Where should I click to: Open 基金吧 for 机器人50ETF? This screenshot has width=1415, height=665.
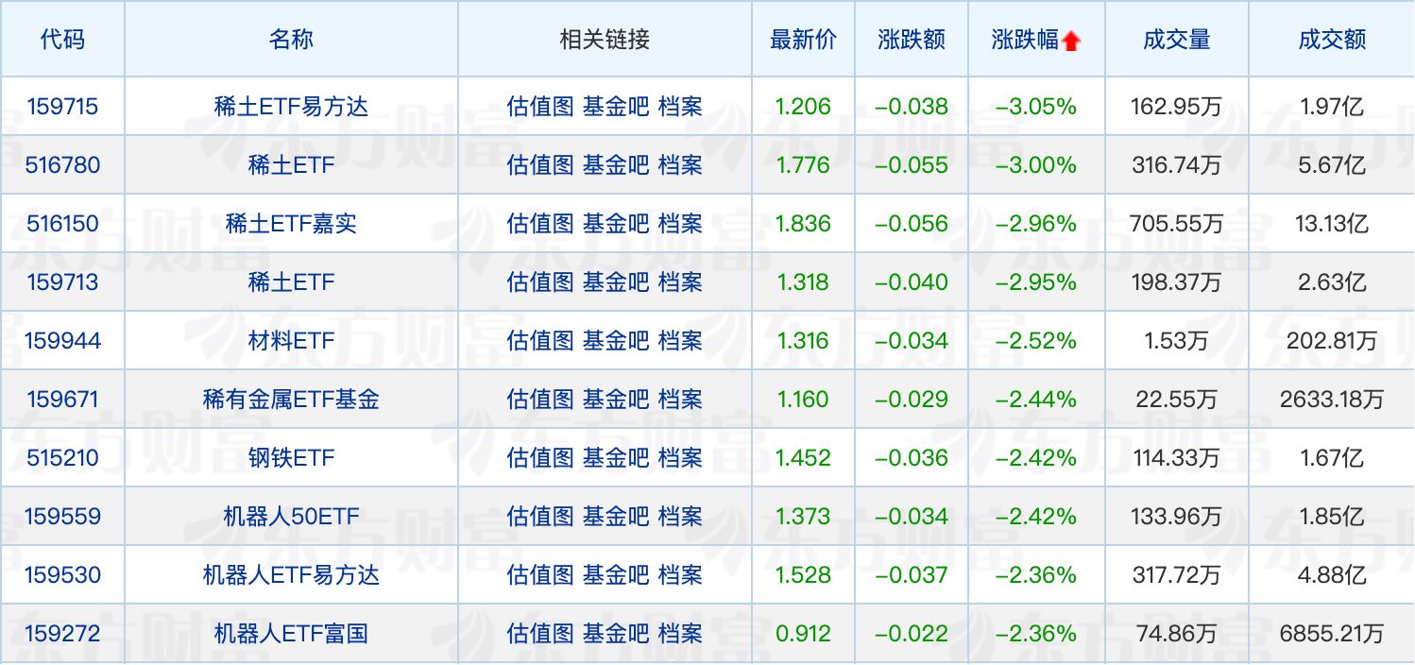click(616, 517)
